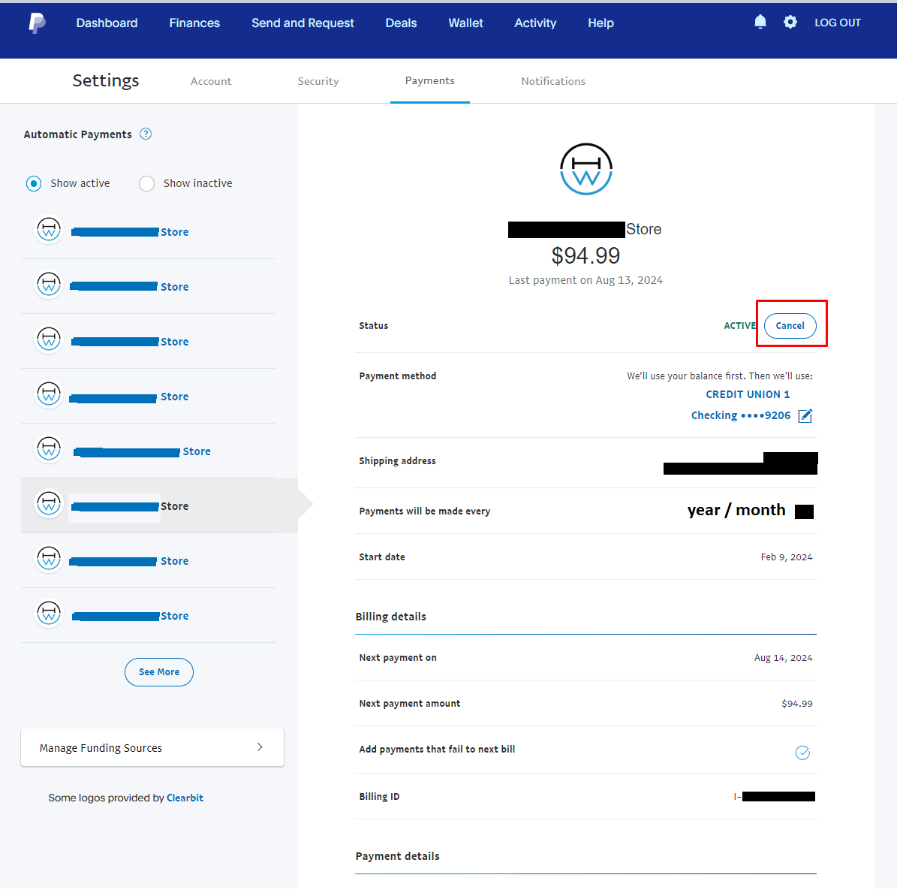Click checkmark icon for failed payments option

pos(802,753)
